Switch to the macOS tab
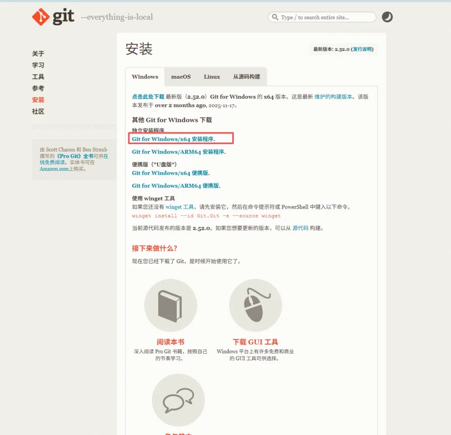Screen dimensions: 451x435 coord(181,77)
